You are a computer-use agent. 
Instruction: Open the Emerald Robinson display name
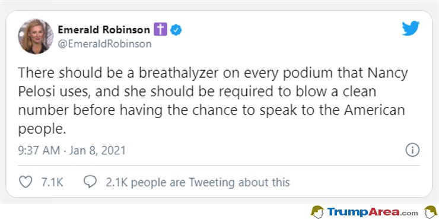[x=104, y=30]
